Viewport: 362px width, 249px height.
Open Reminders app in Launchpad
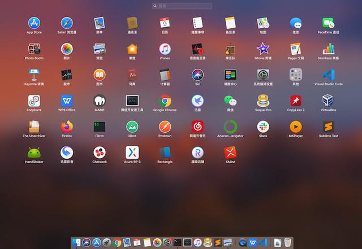pos(197,23)
